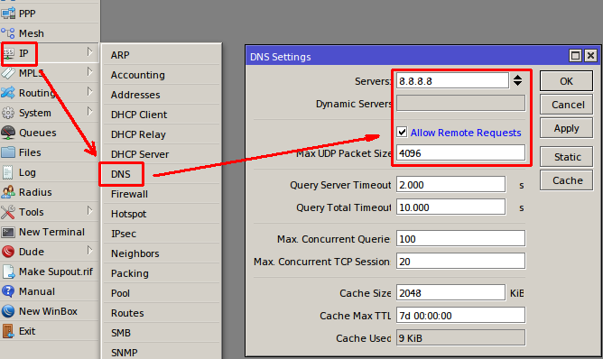Open Addresses from the IP submenu

click(x=162, y=95)
